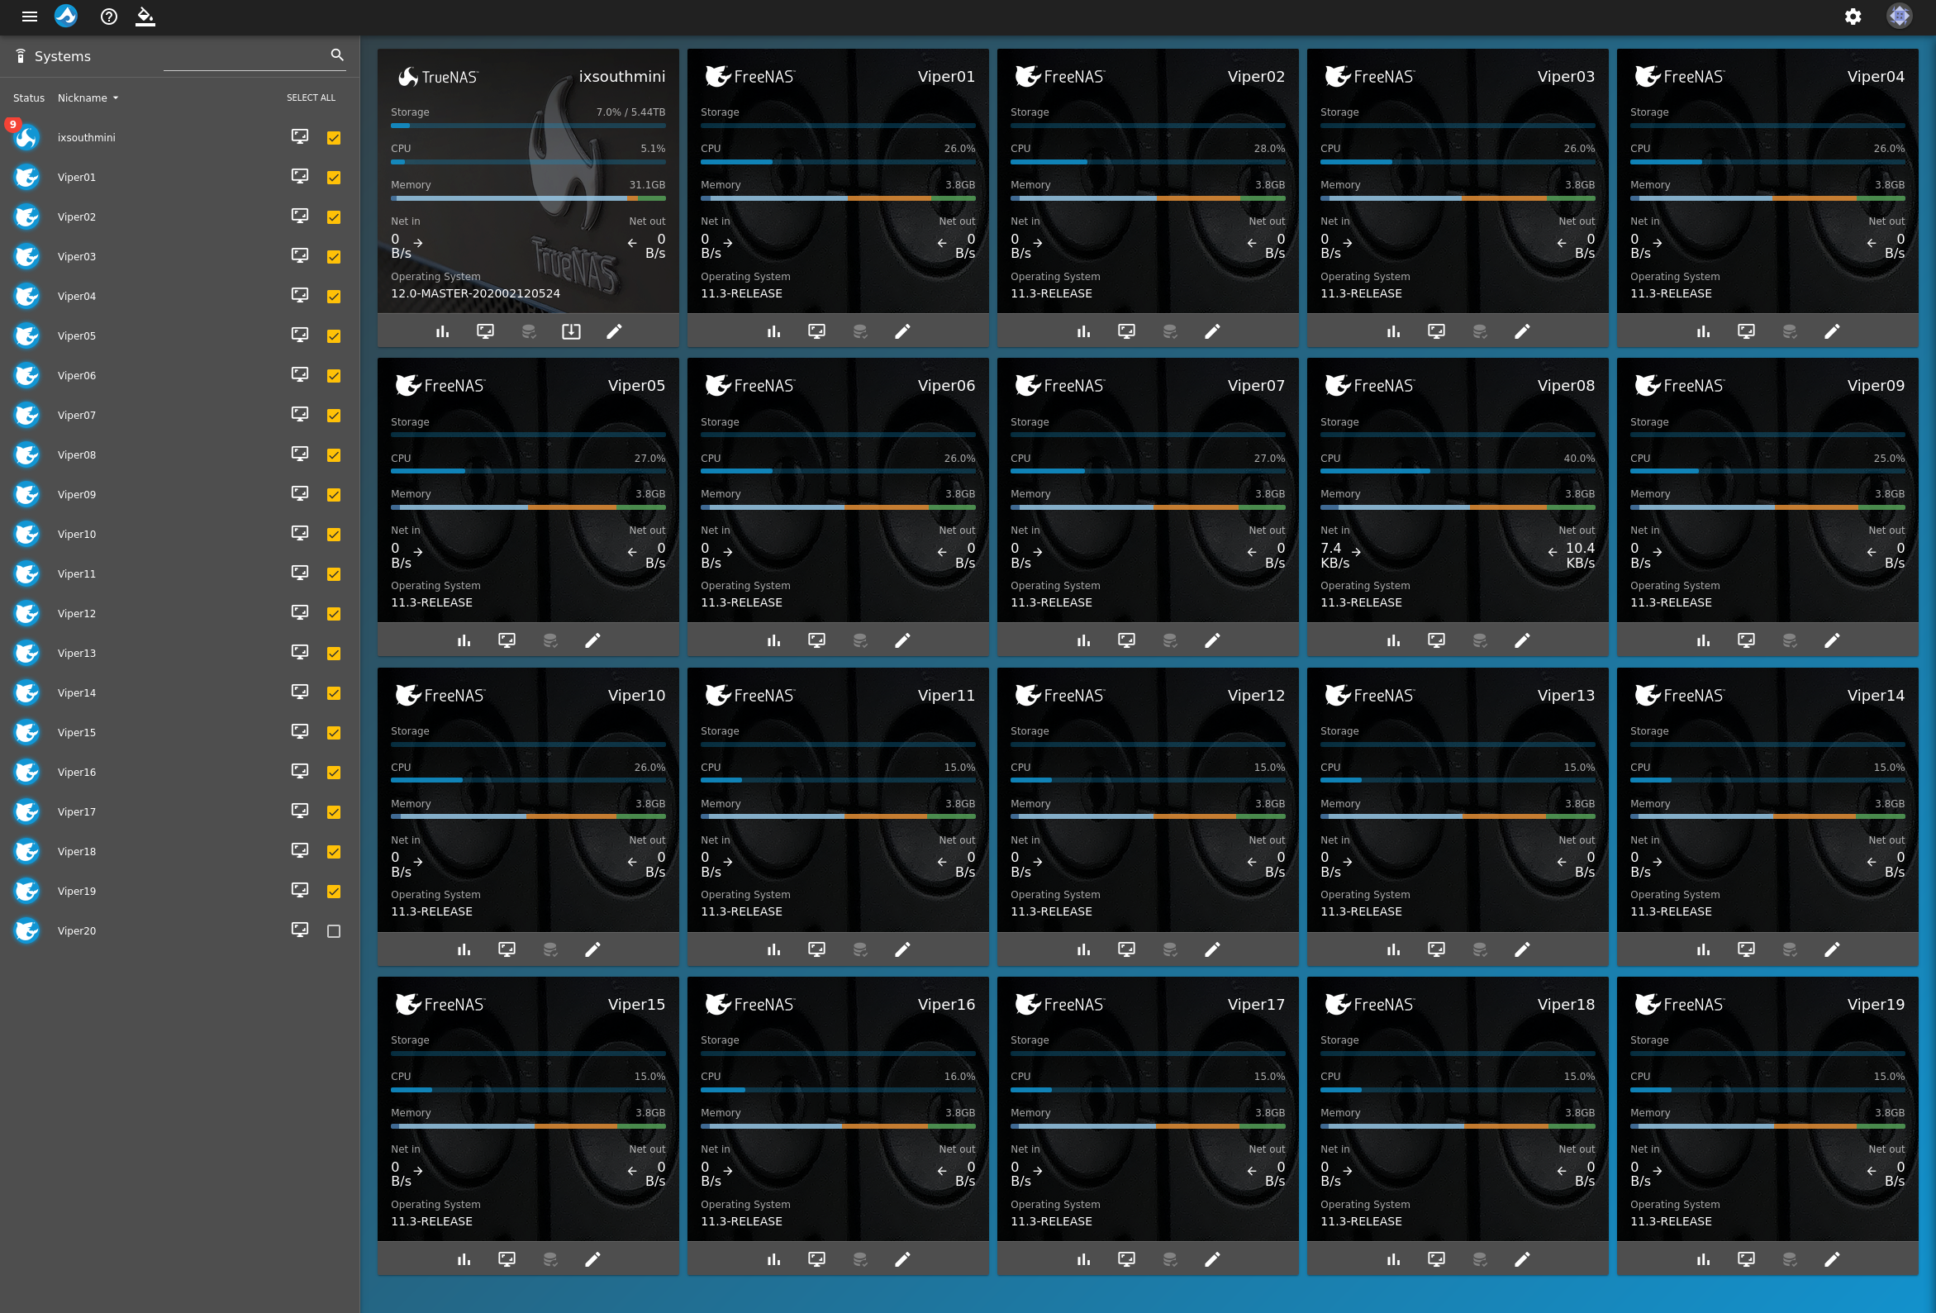
Task: Launch Viper20 UI from sidebar monitor icon
Action: point(300,930)
